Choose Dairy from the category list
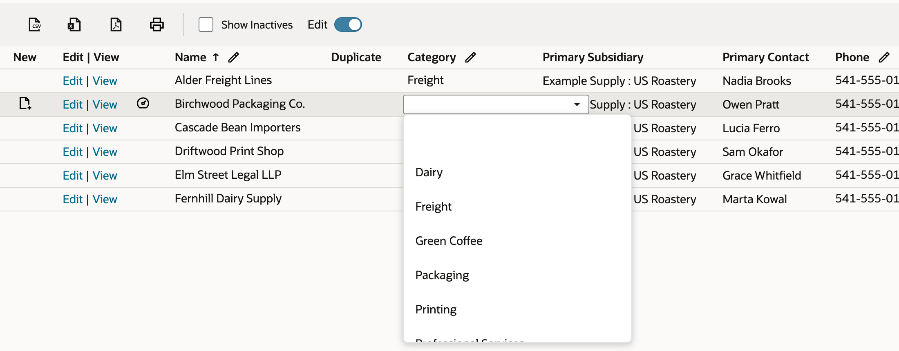Image resolution: width=899 pixels, height=351 pixels. coord(517,172)
